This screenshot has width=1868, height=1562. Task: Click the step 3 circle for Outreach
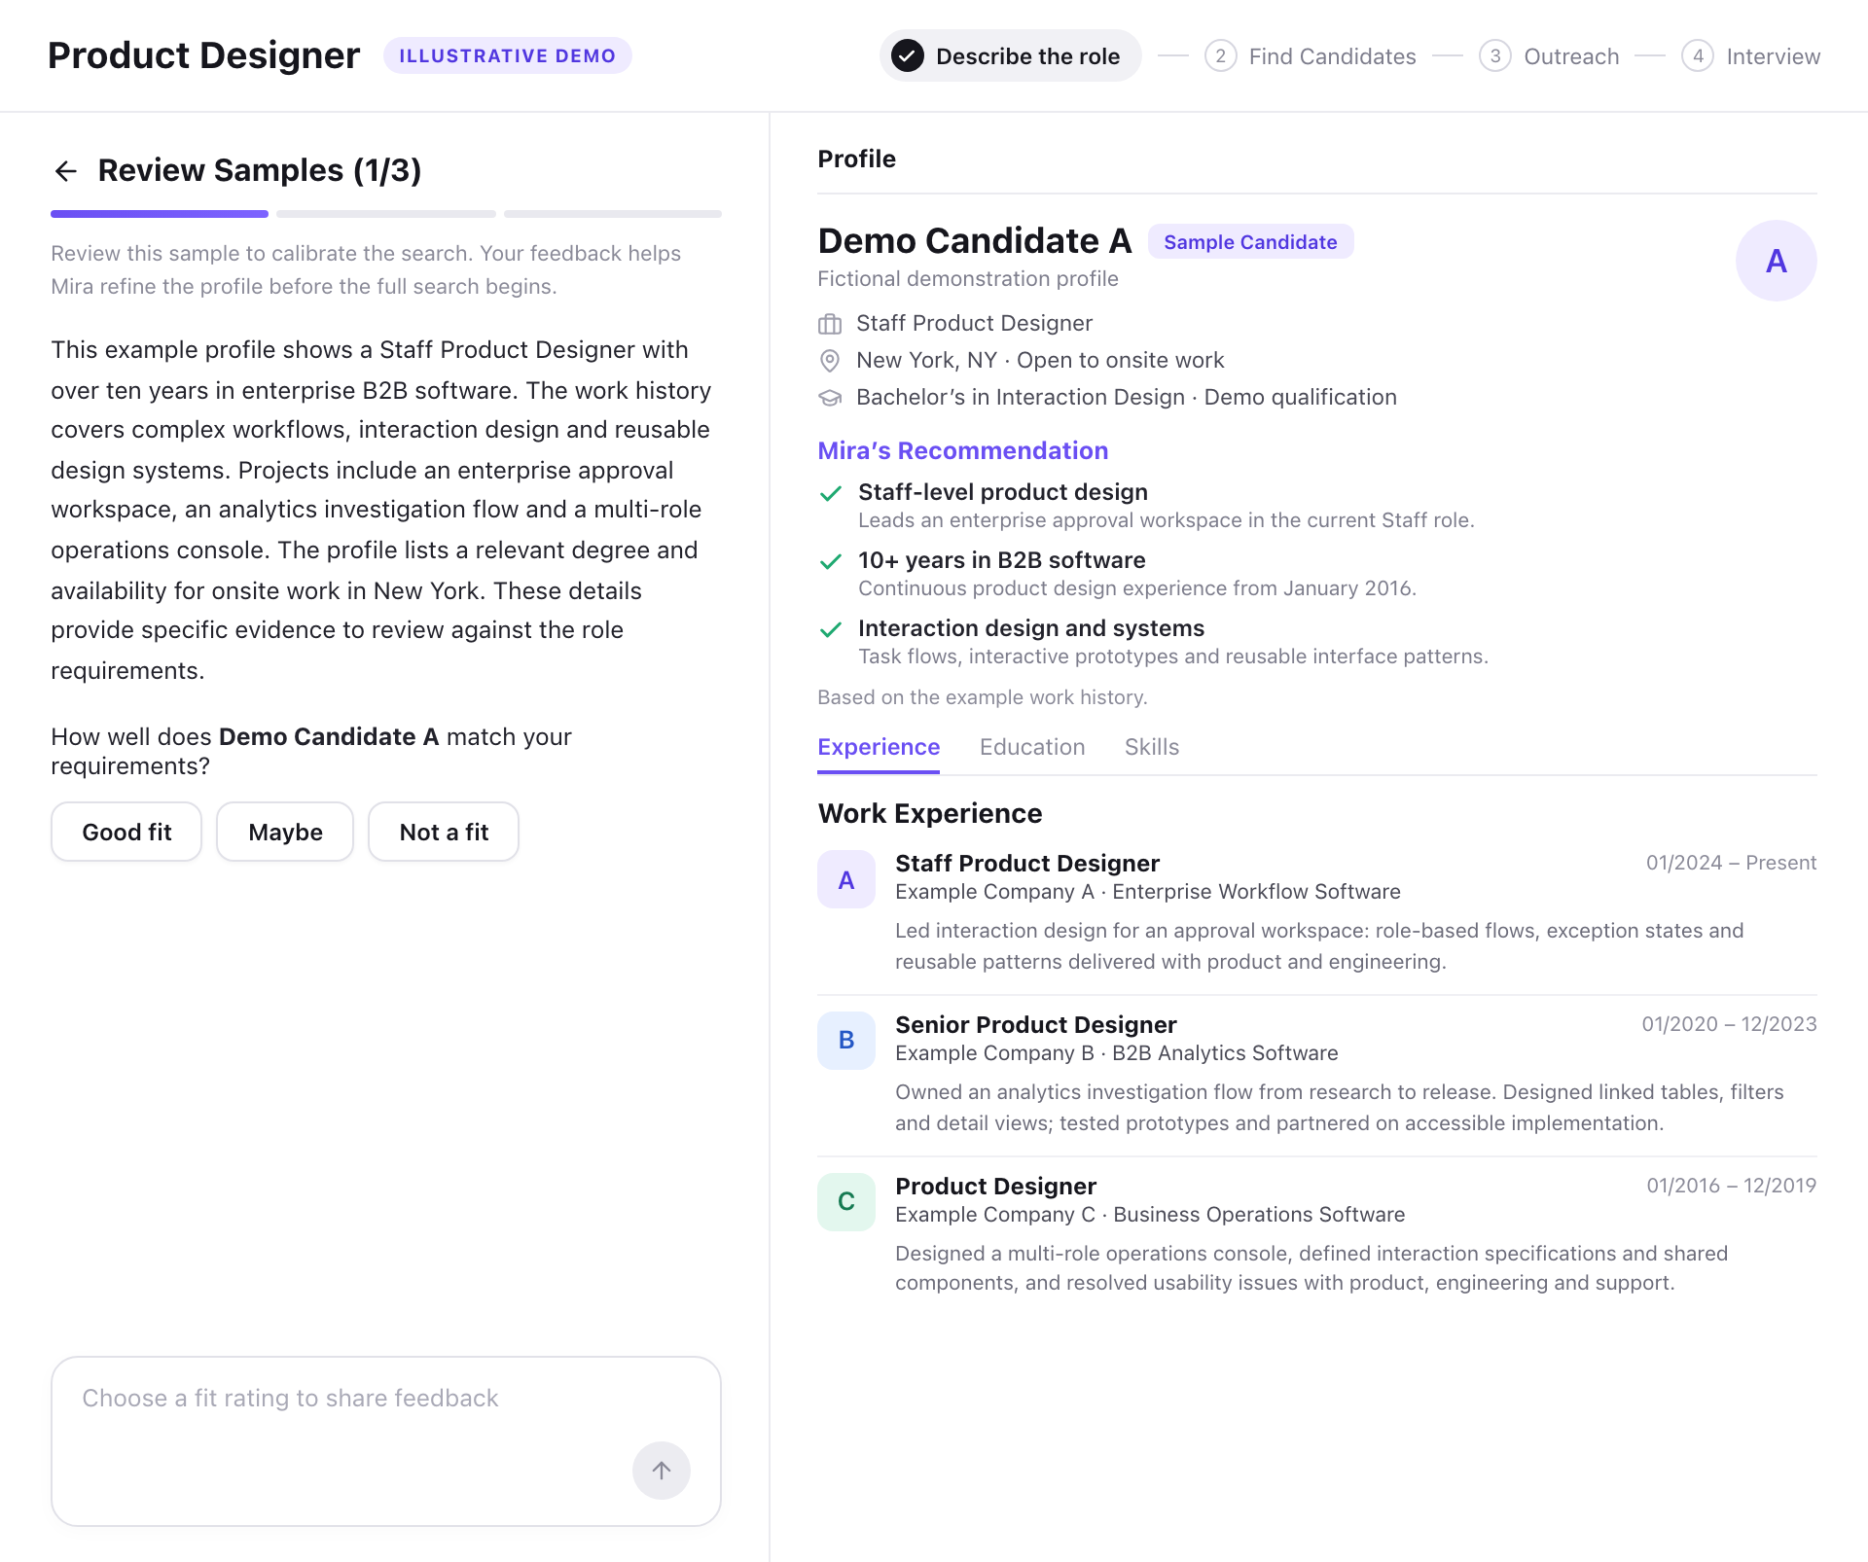click(1495, 56)
